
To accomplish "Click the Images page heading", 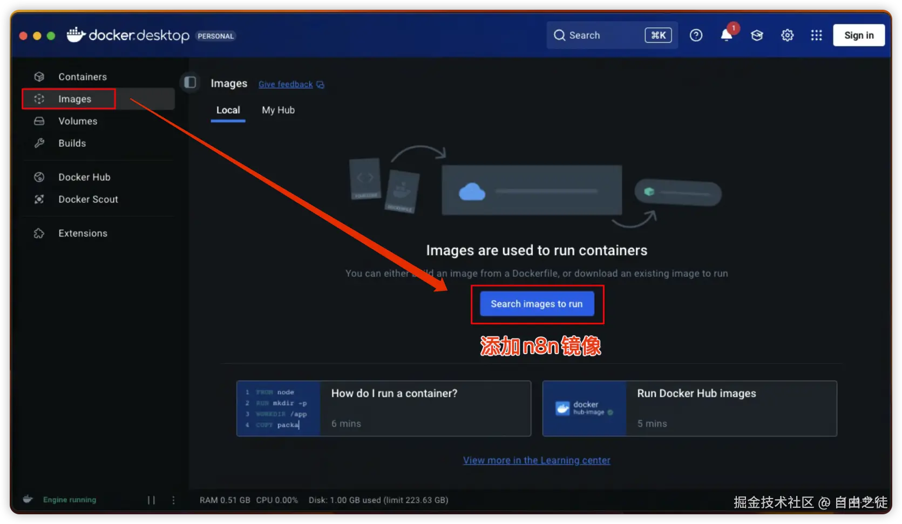I will [229, 84].
